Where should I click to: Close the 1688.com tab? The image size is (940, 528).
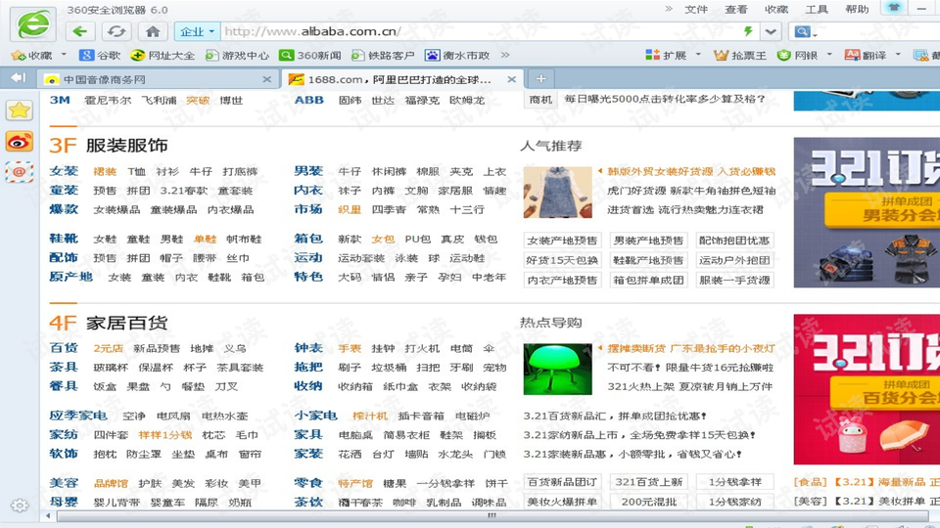pos(510,79)
